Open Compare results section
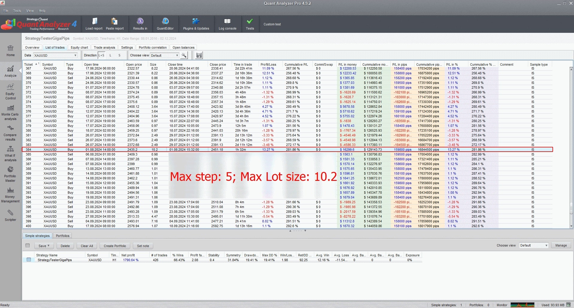574x308 pixels. pyautogui.click(x=10, y=133)
